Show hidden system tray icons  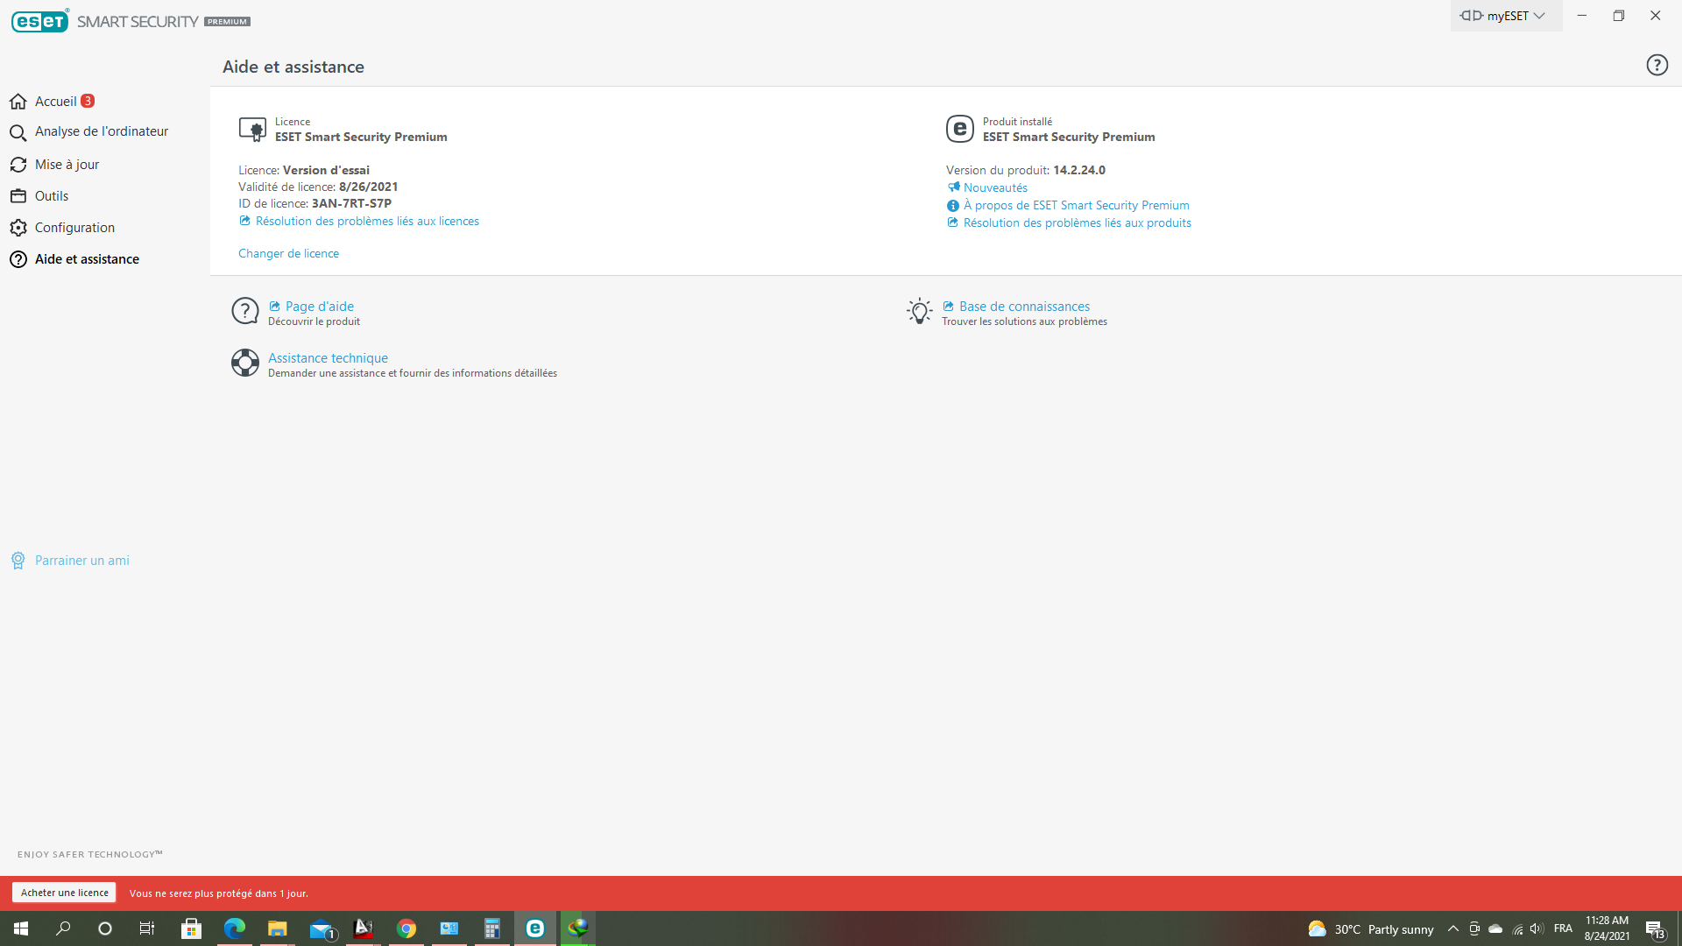pos(1452,928)
